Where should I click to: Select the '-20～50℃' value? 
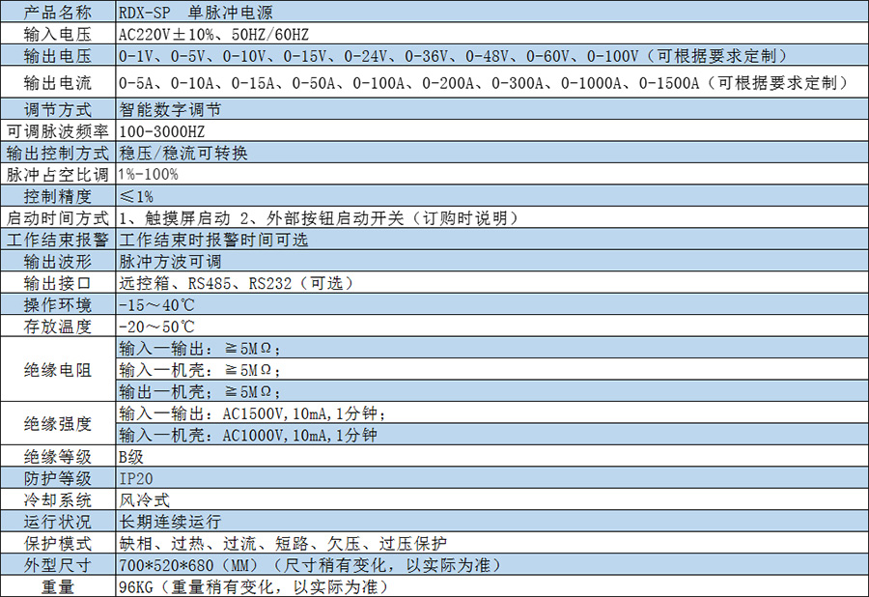click(x=156, y=327)
